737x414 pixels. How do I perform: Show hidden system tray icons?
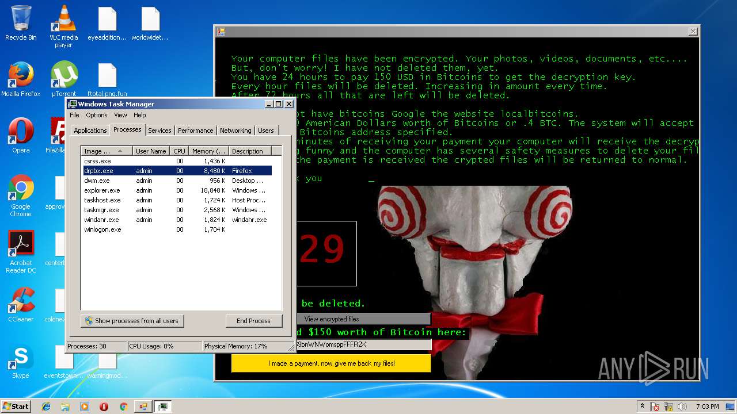pos(642,407)
